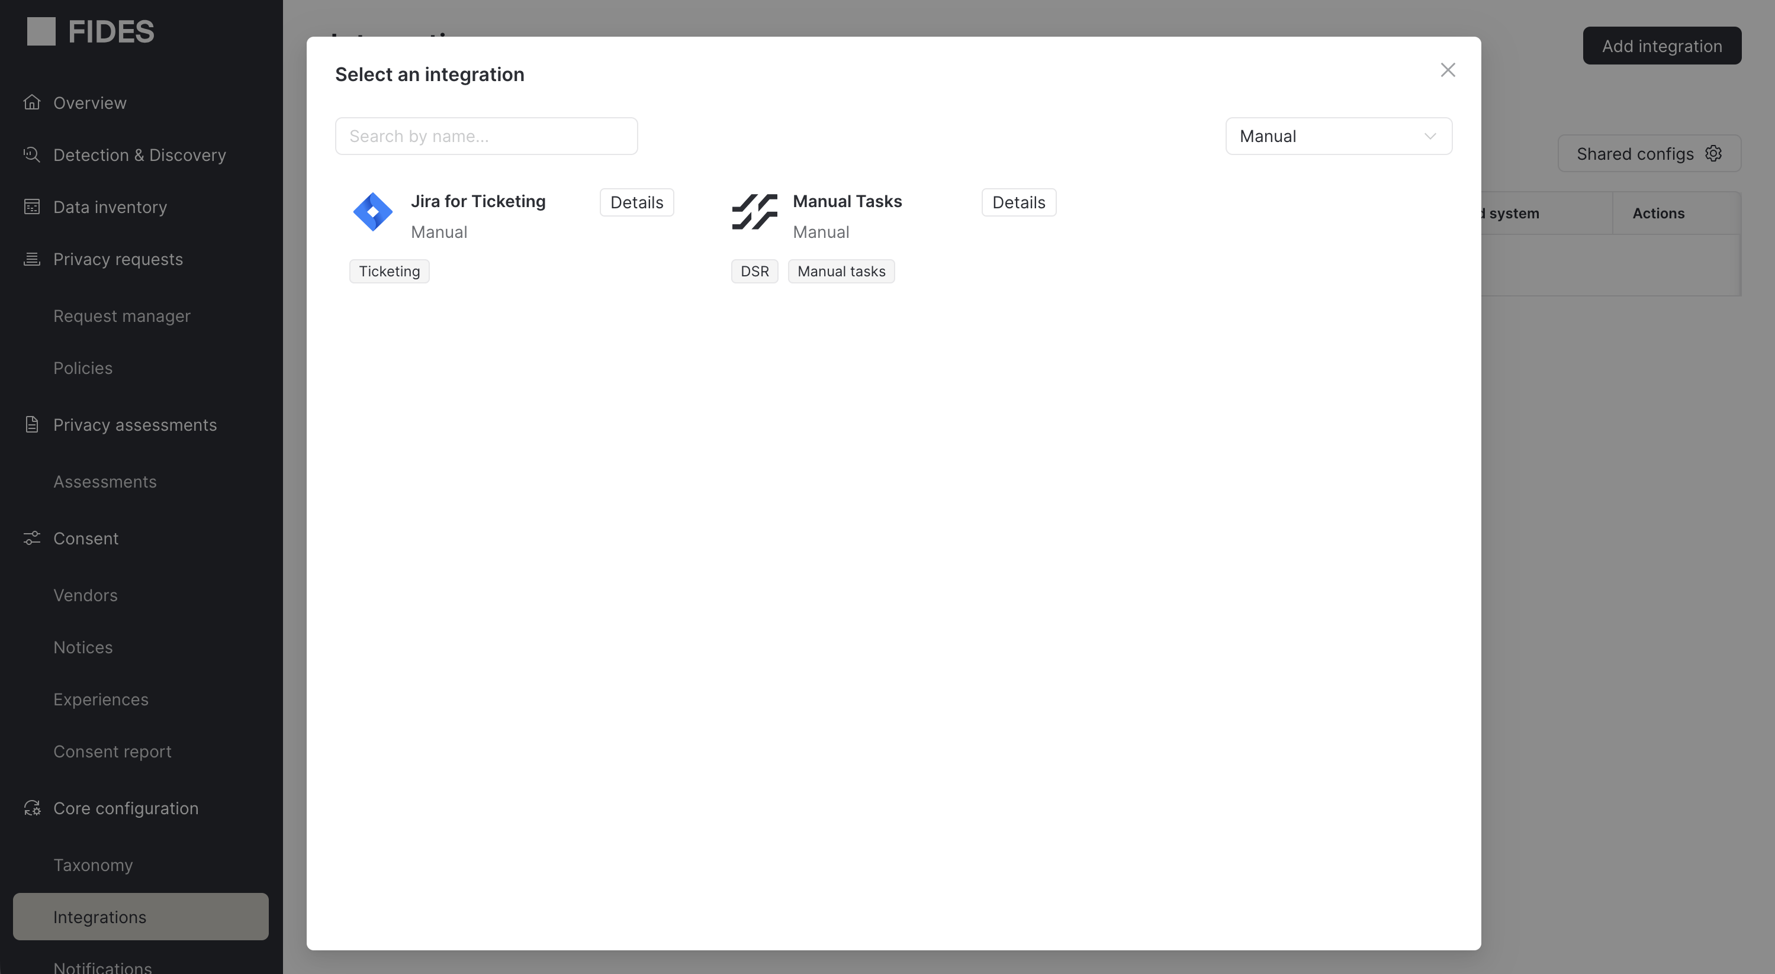Close the Select an integration dialog
The width and height of the screenshot is (1775, 974).
pyautogui.click(x=1448, y=70)
